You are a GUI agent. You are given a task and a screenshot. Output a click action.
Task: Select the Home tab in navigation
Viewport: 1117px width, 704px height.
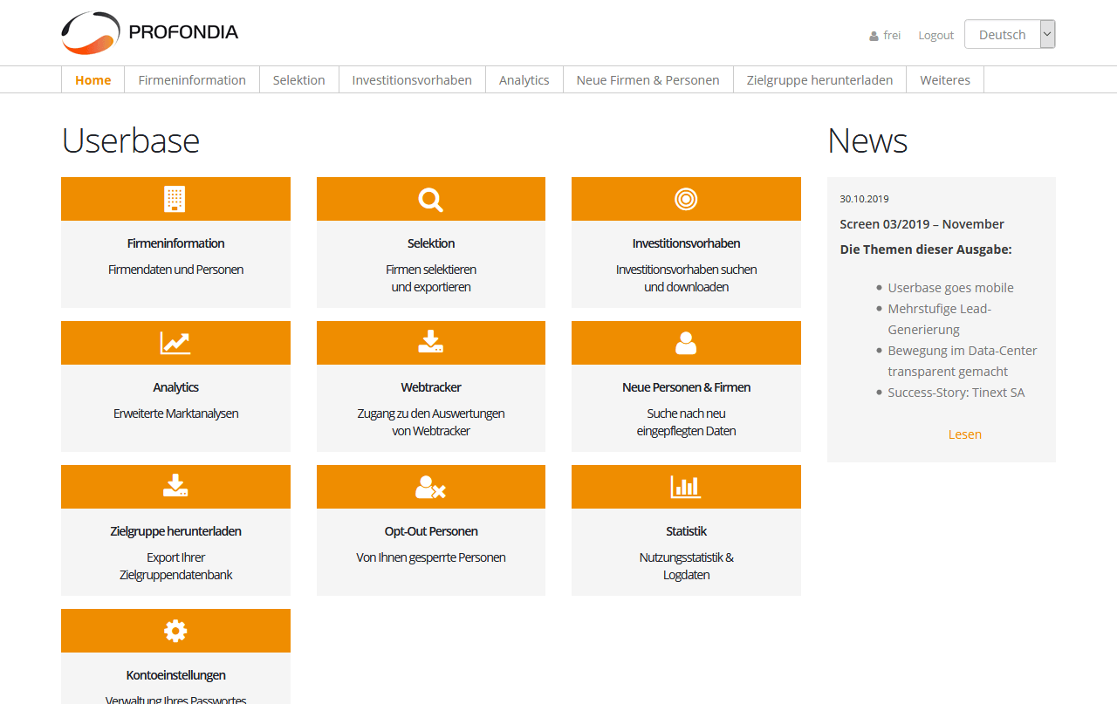(93, 80)
